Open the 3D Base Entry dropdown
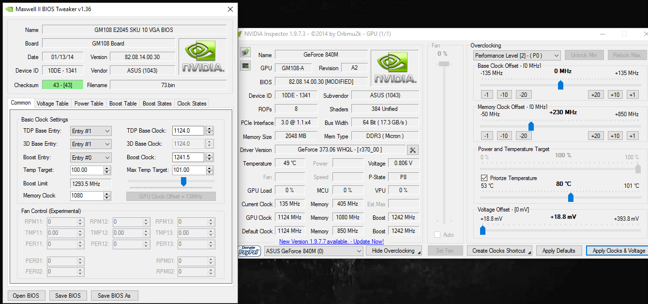The image size is (648, 304). (x=91, y=144)
